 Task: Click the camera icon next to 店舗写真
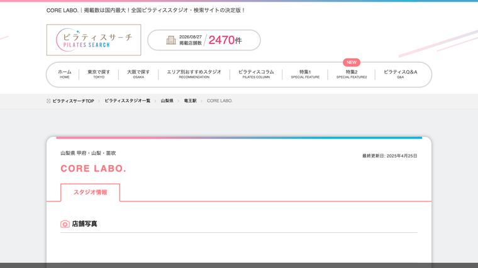click(x=65, y=224)
